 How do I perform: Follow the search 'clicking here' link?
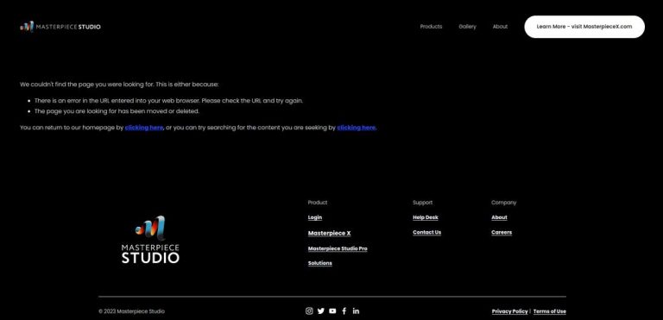356,128
